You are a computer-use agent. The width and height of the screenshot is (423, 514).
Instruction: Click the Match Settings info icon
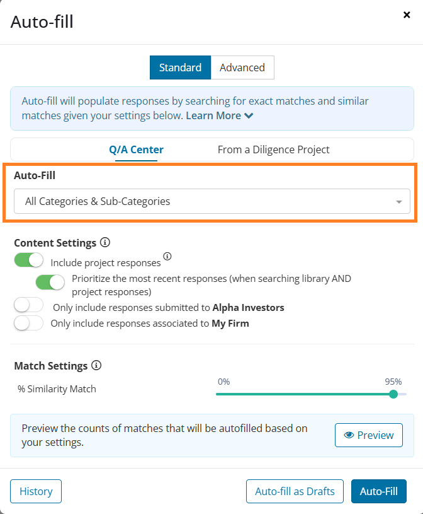coord(96,365)
